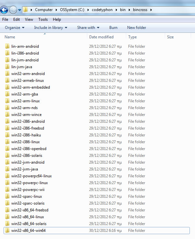This screenshot has width=195, height=239.
Task: Click the win32-x86_64-linux folder name
Action: pyautogui.click(x=28, y=217)
